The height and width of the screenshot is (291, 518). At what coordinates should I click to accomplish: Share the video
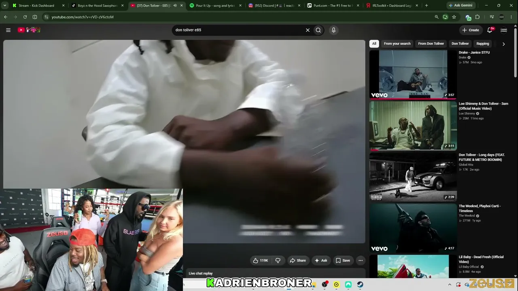[x=297, y=261]
